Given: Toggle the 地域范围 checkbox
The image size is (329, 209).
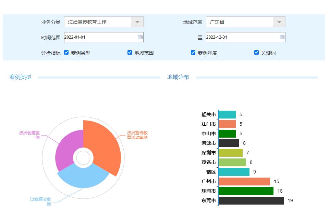Looking at the screenshot, I should [x=130, y=53].
